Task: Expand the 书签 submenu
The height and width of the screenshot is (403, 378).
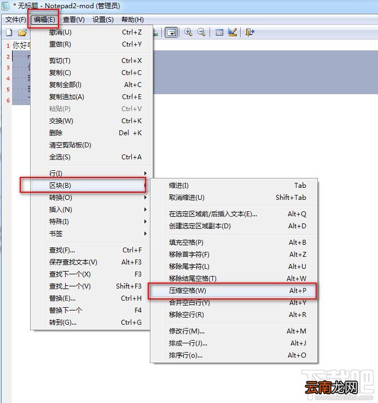Action: click(91, 234)
